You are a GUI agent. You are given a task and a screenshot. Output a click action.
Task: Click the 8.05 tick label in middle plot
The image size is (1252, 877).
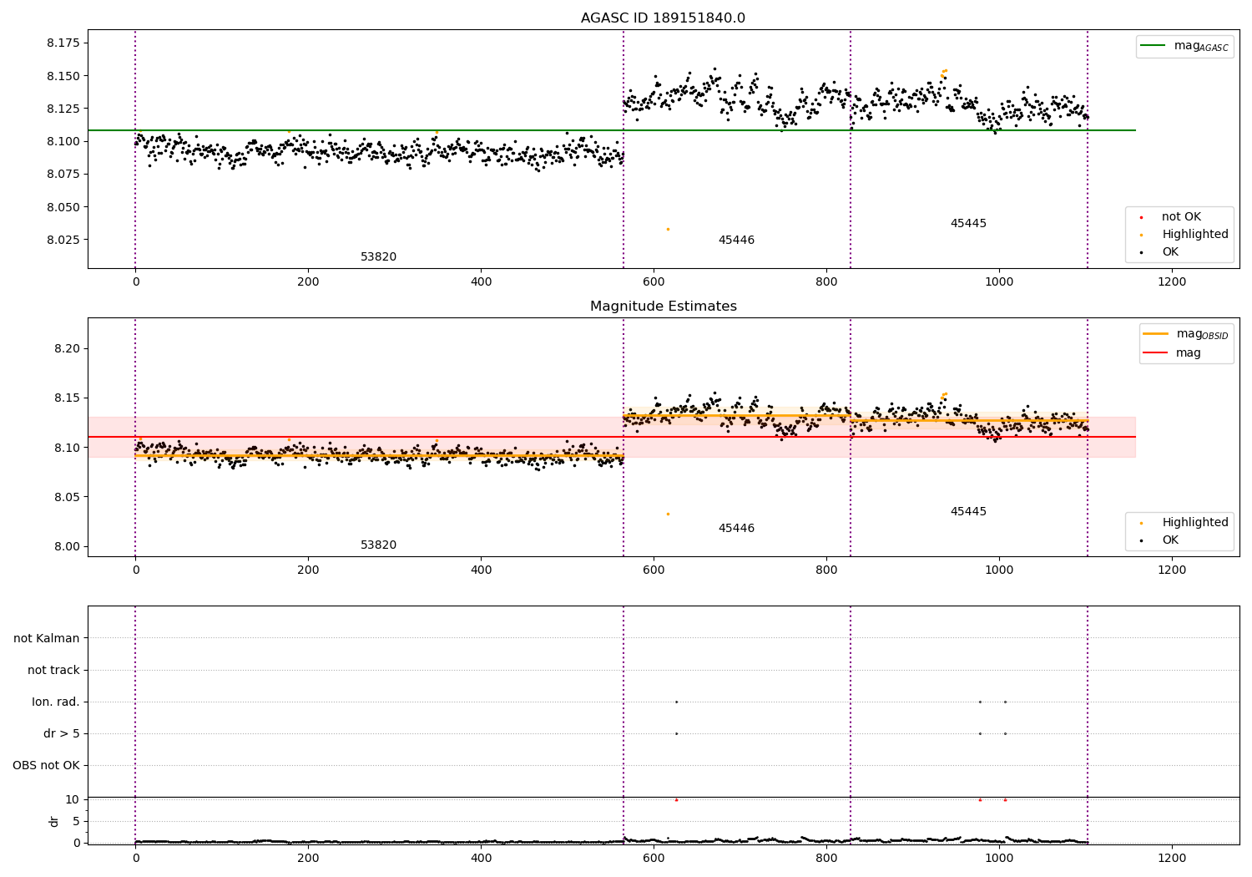(x=68, y=497)
